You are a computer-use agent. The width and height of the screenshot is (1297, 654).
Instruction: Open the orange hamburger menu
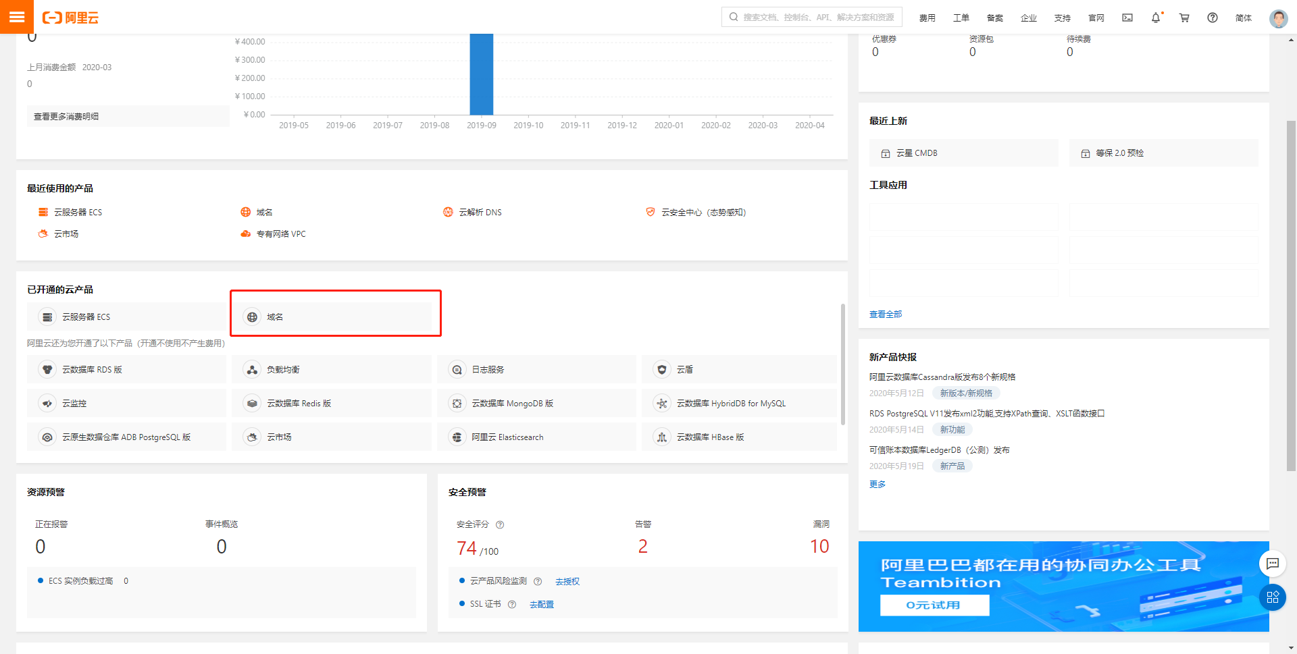17,17
